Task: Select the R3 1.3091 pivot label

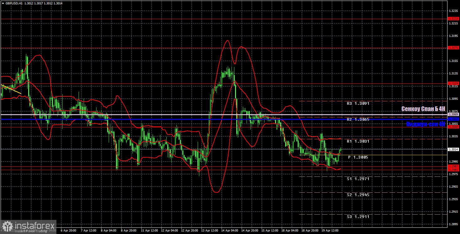Action: [x=358, y=104]
